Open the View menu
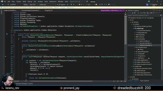Image resolution: width=163 pixels, height=91 pixels. pyautogui.click(x=13, y=2)
